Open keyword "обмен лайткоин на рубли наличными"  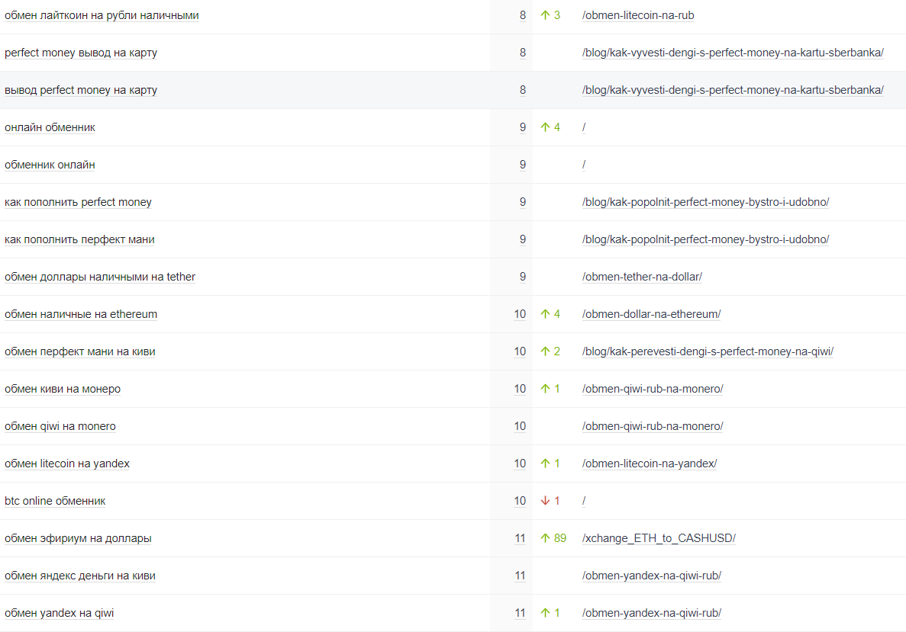click(x=102, y=15)
